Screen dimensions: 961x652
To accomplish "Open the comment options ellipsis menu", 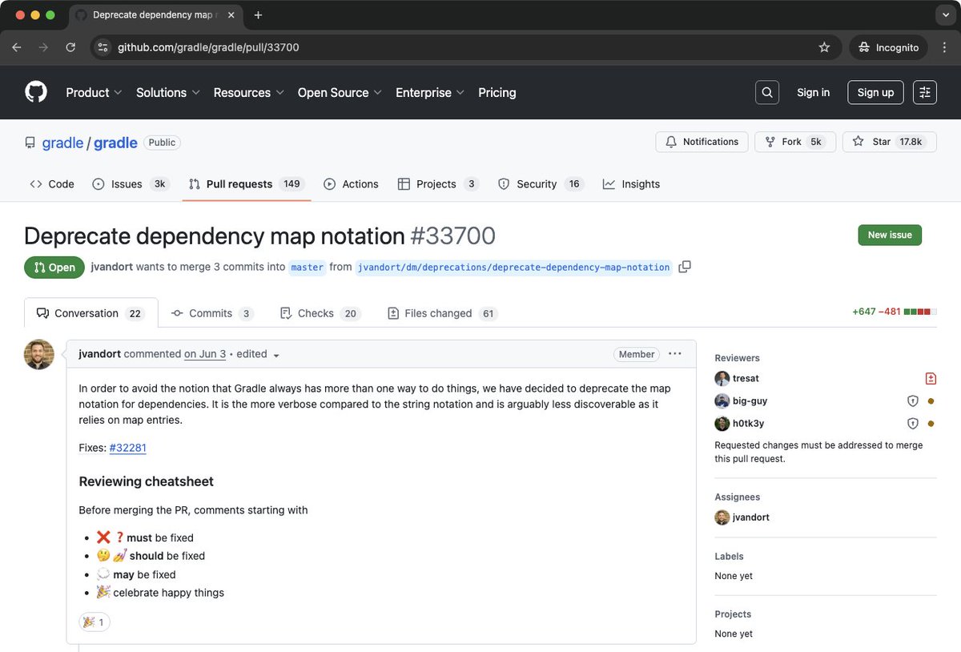I will point(675,354).
